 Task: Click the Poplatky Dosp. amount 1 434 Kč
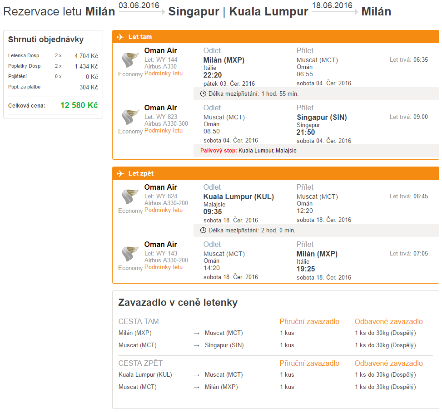tap(86, 66)
